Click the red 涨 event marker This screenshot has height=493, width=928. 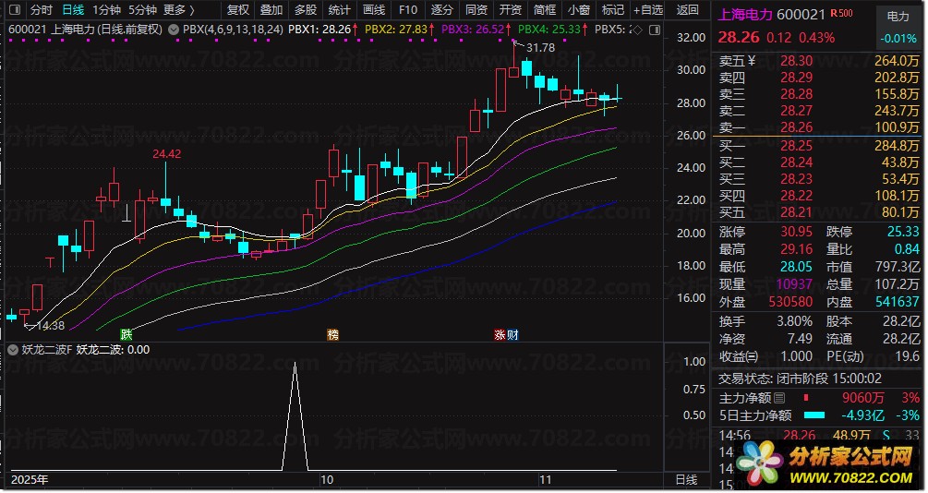(x=500, y=334)
